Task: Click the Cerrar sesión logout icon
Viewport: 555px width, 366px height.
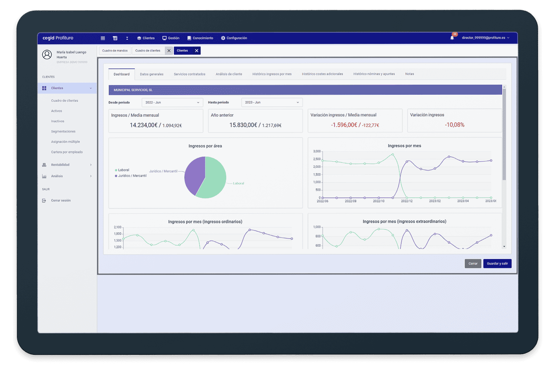Action: click(44, 201)
